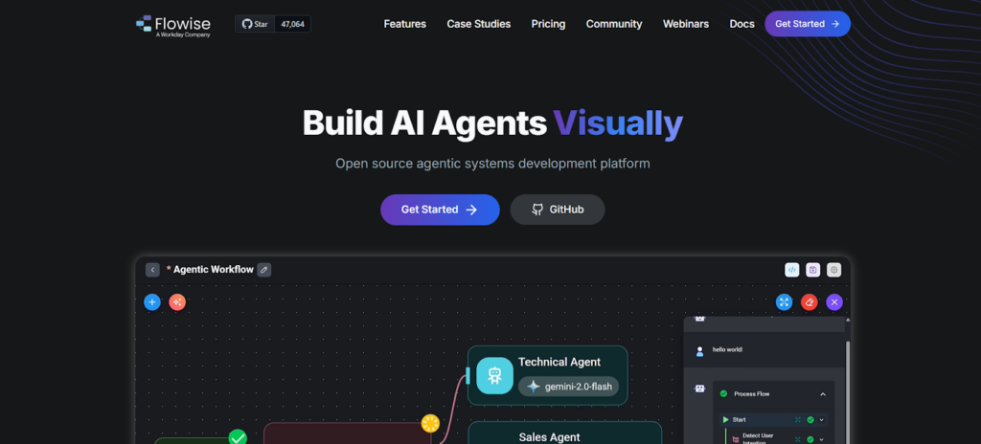Close chat with the purple X icon
Viewport: 981px width, 444px height.
click(x=834, y=302)
